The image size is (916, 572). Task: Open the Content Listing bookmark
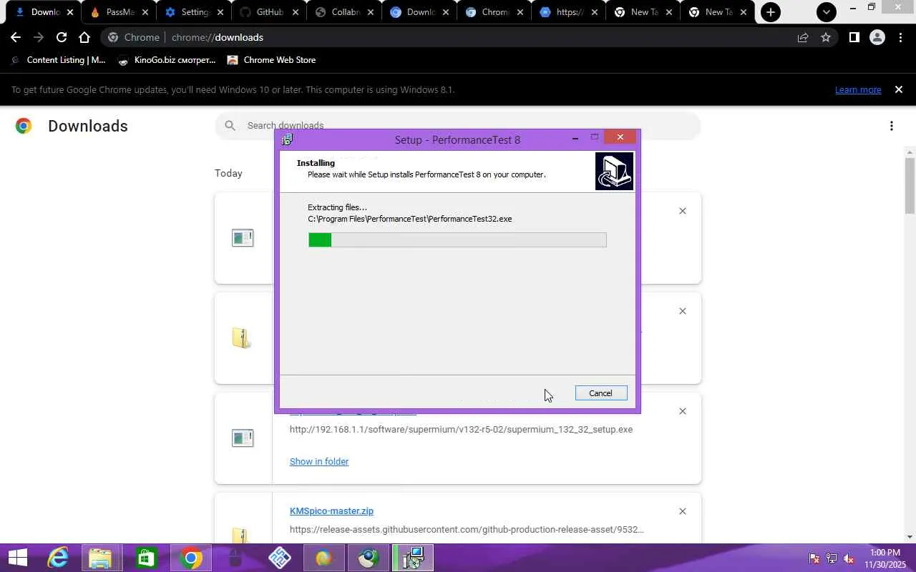point(59,60)
